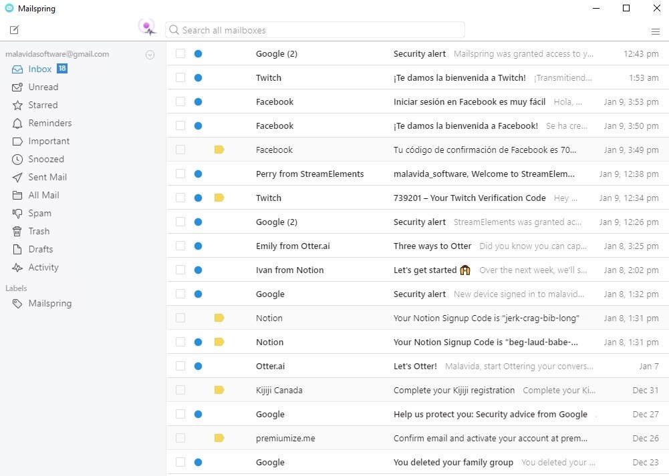Open the Reminders view
This screenshot has width=669, height=476.
[50, 123]
